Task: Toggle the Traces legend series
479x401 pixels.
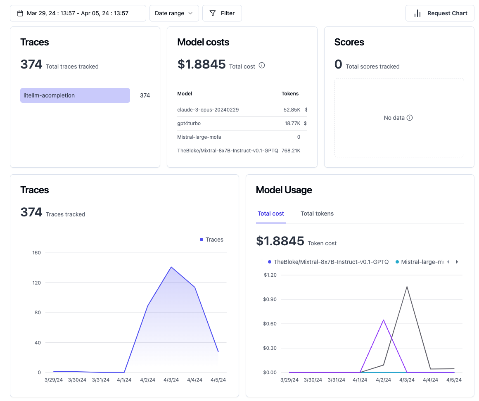Action: [x=211, y=240]
